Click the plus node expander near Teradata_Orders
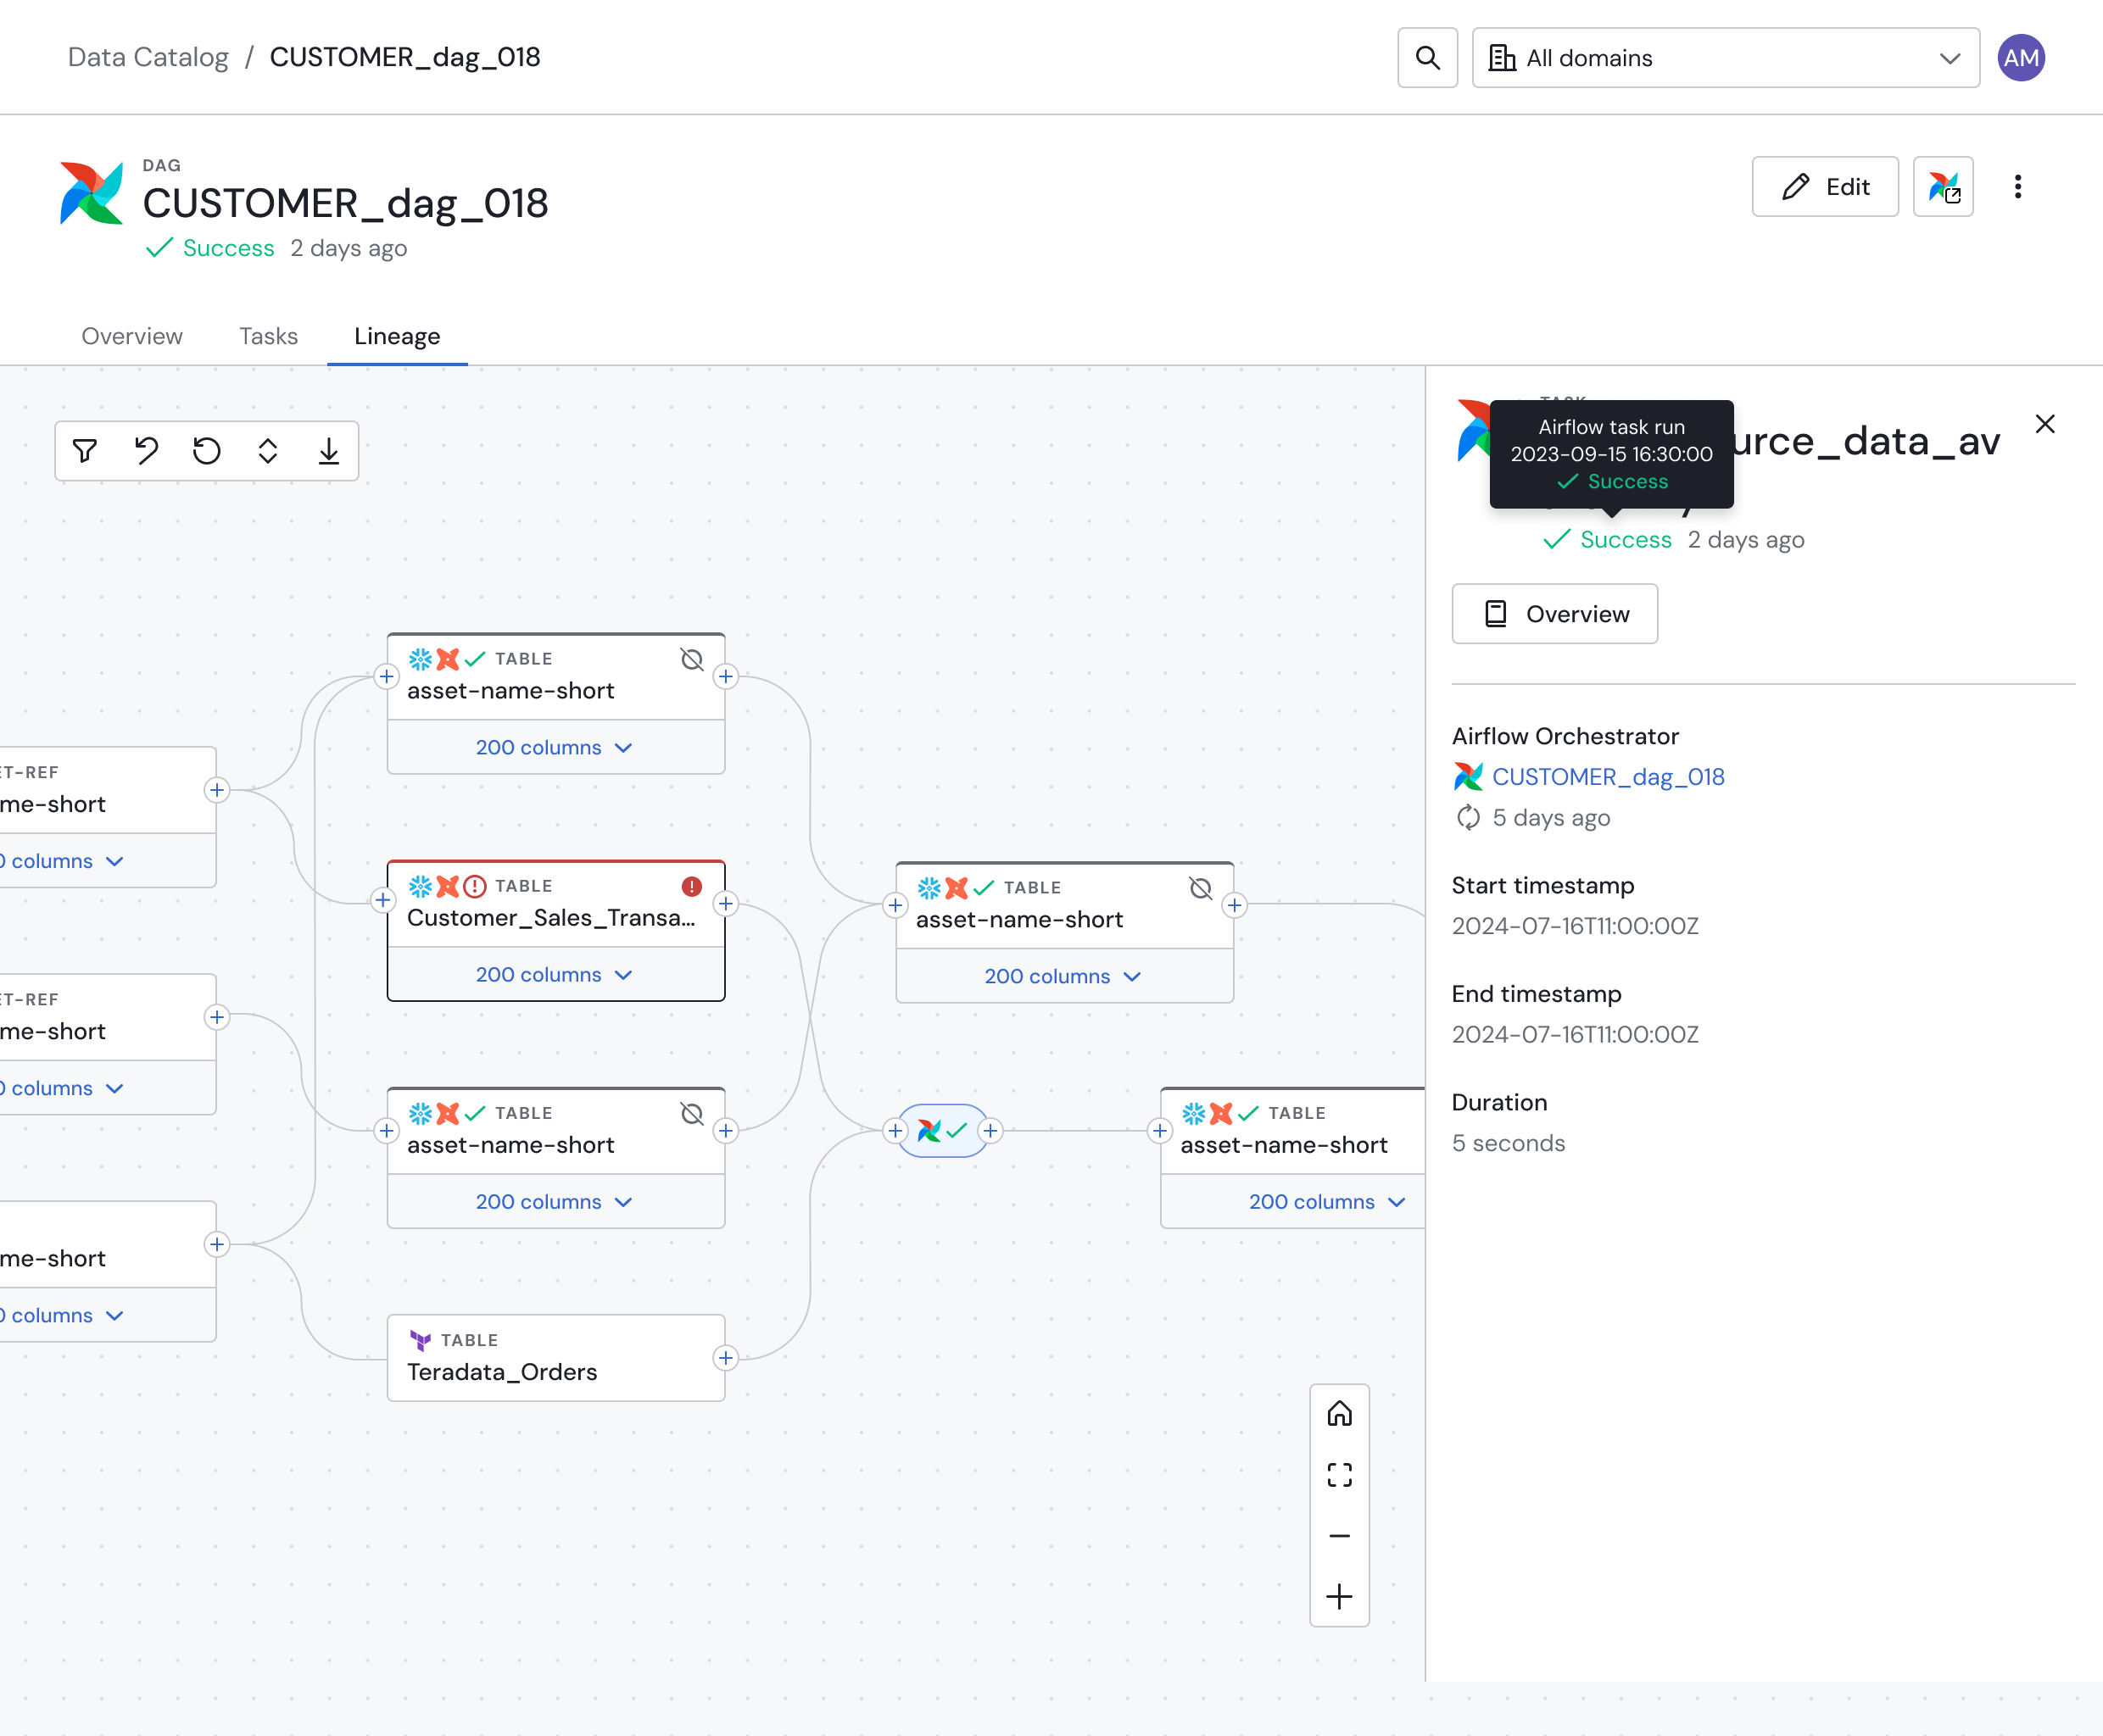 tap(727, 1357)
